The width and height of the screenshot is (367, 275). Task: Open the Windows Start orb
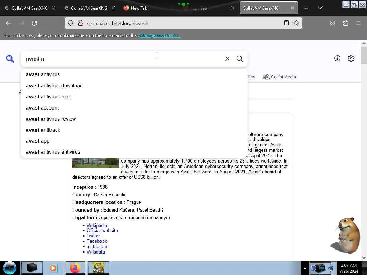(x=10, y=268)
